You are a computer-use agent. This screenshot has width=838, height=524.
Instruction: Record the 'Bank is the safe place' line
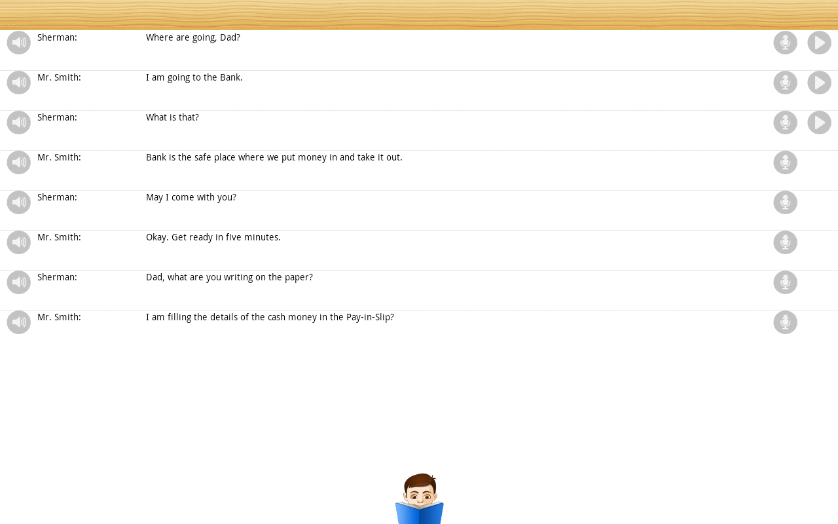[x=786, y=162]
